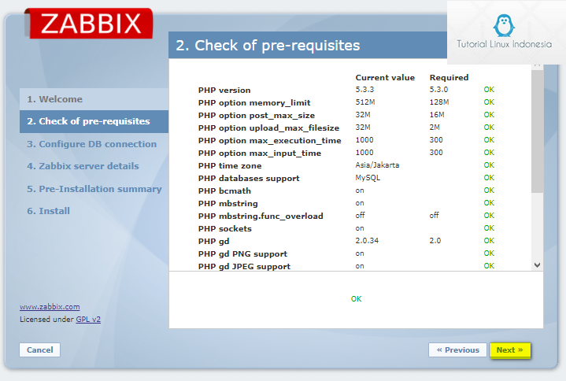Click the required value '128M'
Image resolution: width=566 pixels, height=381 pixels.
(x=439, y=102)
